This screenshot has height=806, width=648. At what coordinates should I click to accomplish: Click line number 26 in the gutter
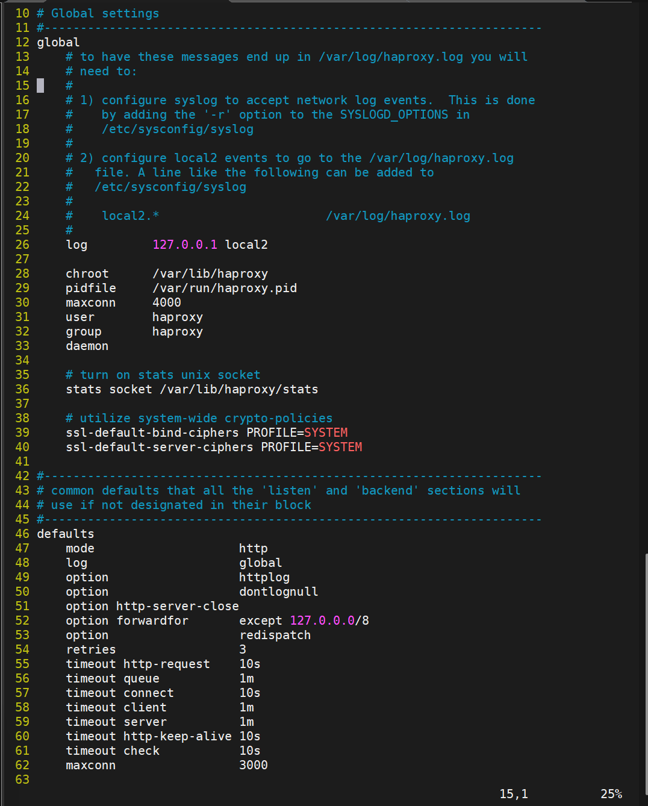pyautogui.click(x=22, y=245)
